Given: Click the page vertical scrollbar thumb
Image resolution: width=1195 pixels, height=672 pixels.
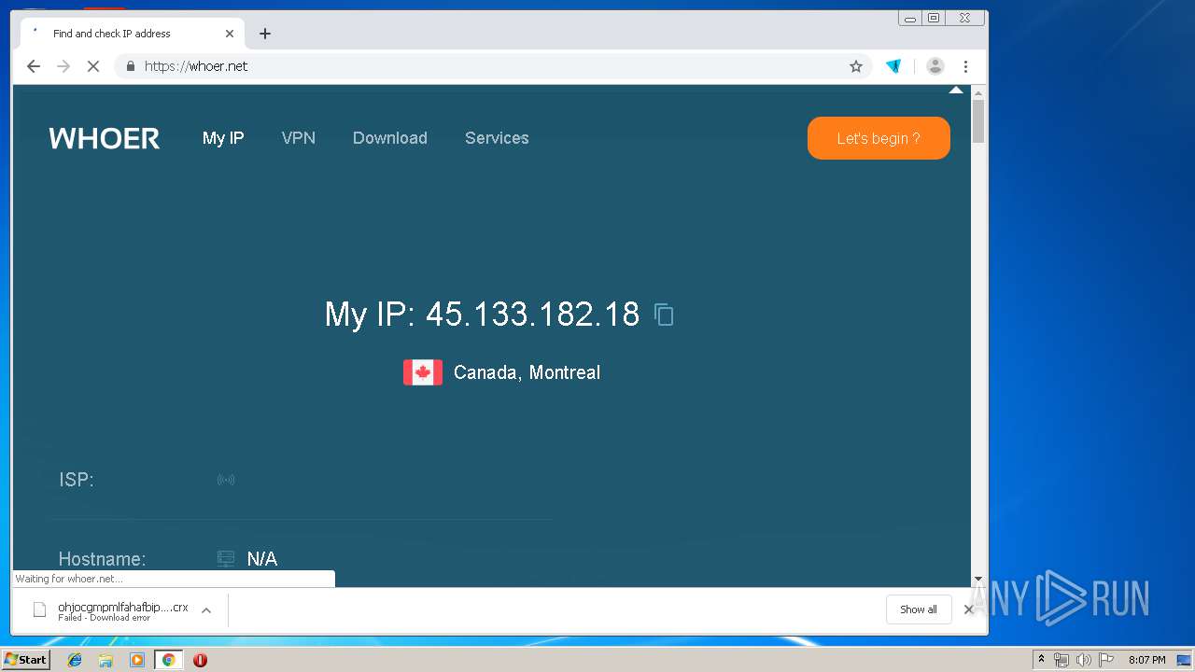Looking at the screenshot, I should [x=978, y=121].
